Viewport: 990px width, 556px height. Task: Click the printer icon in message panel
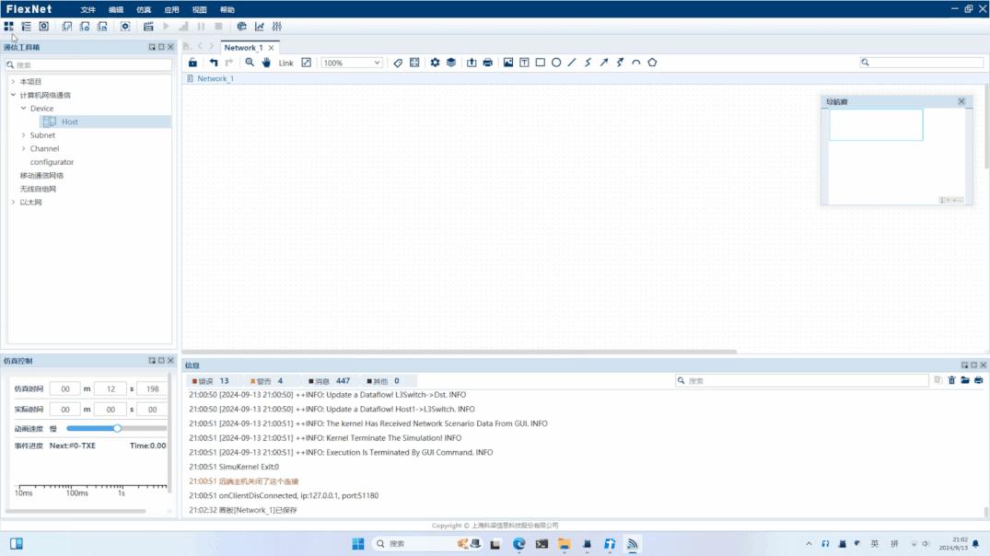coord(979,380)
